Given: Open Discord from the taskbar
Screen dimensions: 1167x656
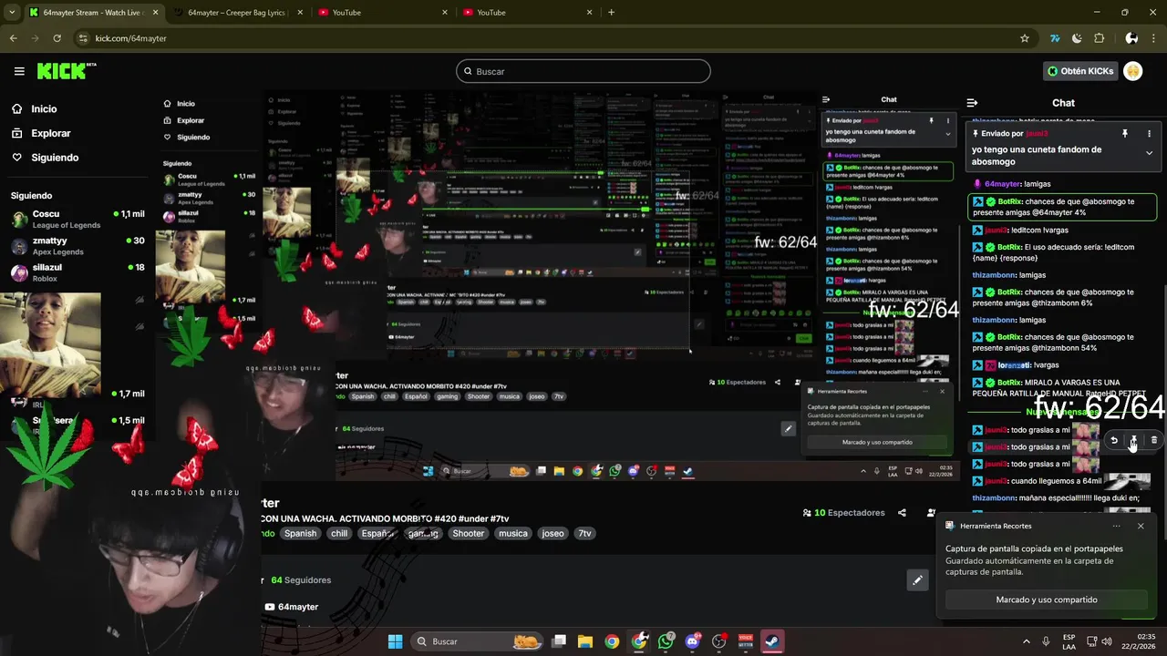Looking at the screenshot, I should click(x=692, y=641).
